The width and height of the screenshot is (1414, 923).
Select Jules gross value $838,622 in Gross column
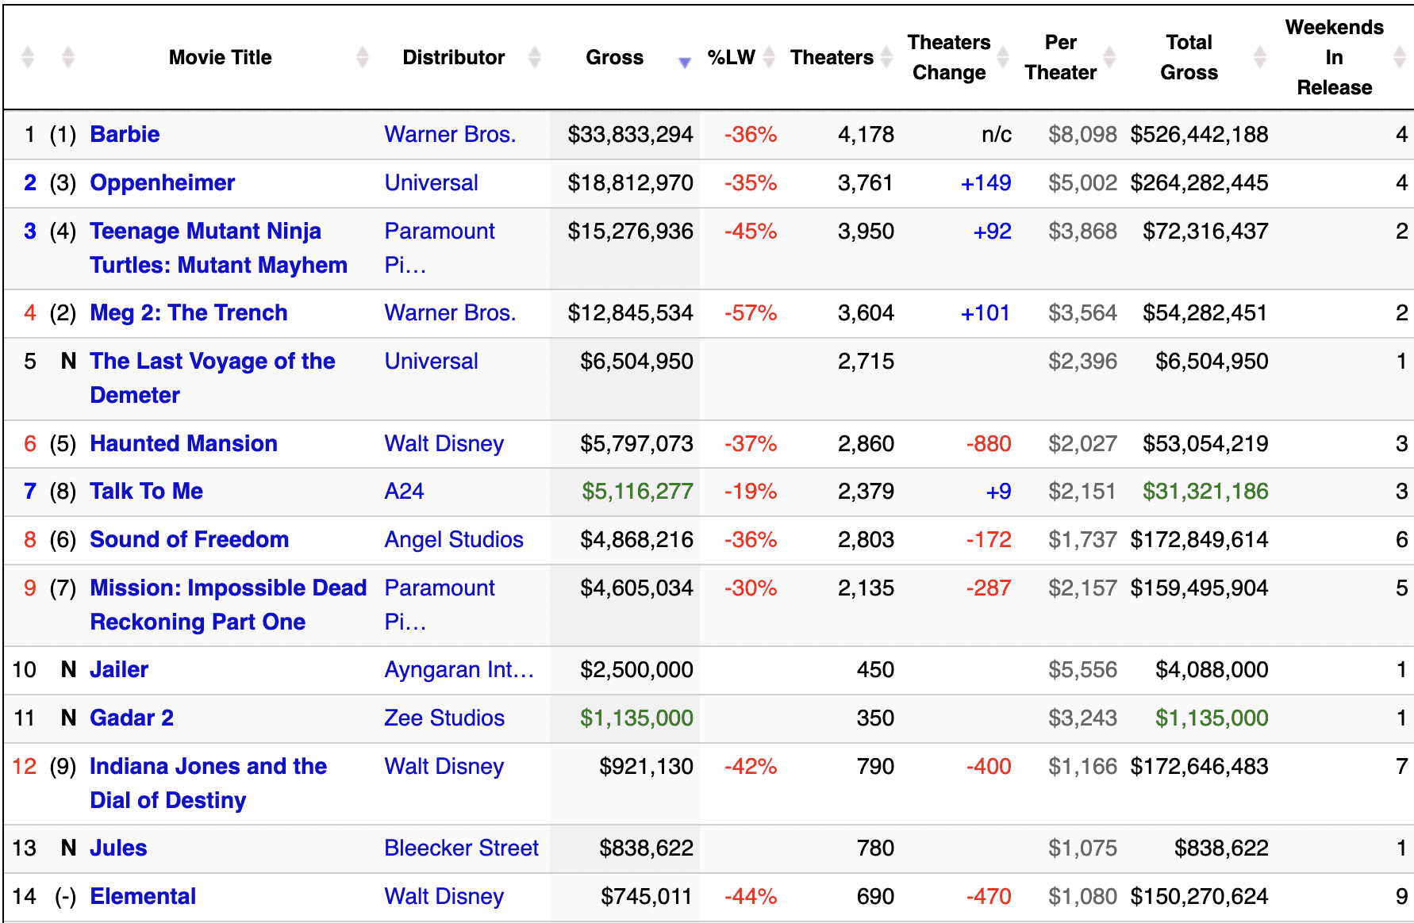point(646,848)
